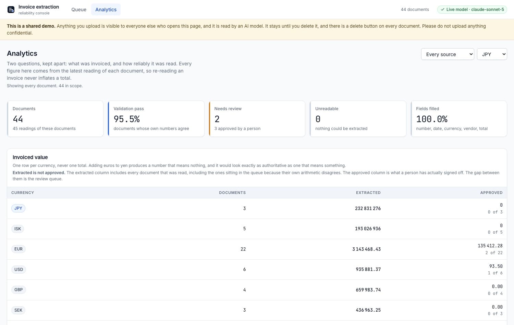Click the Analytics page heading
The image size is (514, 325).
(22, 53)
